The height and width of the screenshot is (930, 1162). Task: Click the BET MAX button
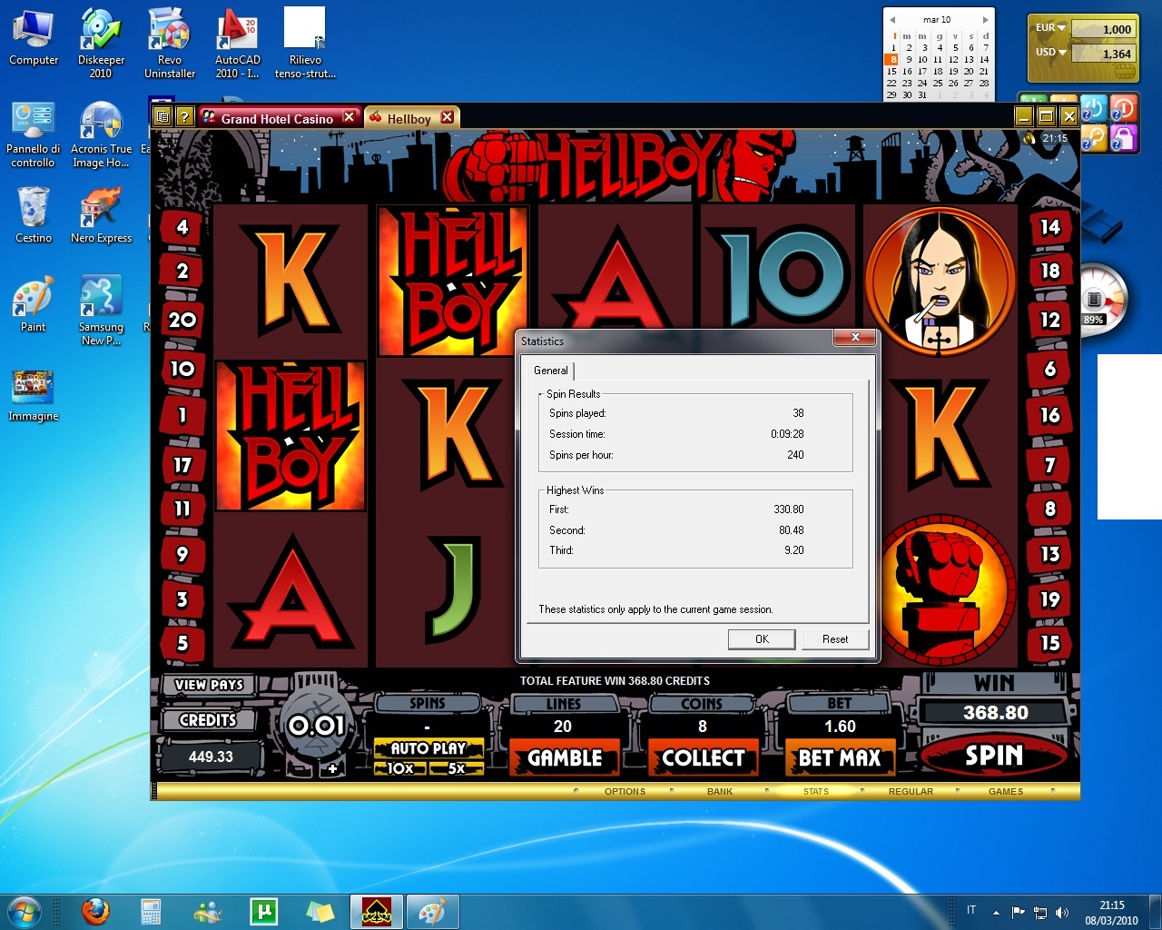840,757
